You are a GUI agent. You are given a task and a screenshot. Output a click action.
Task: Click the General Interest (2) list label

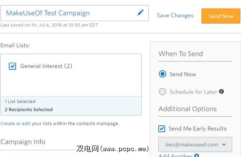click(46, 66)
